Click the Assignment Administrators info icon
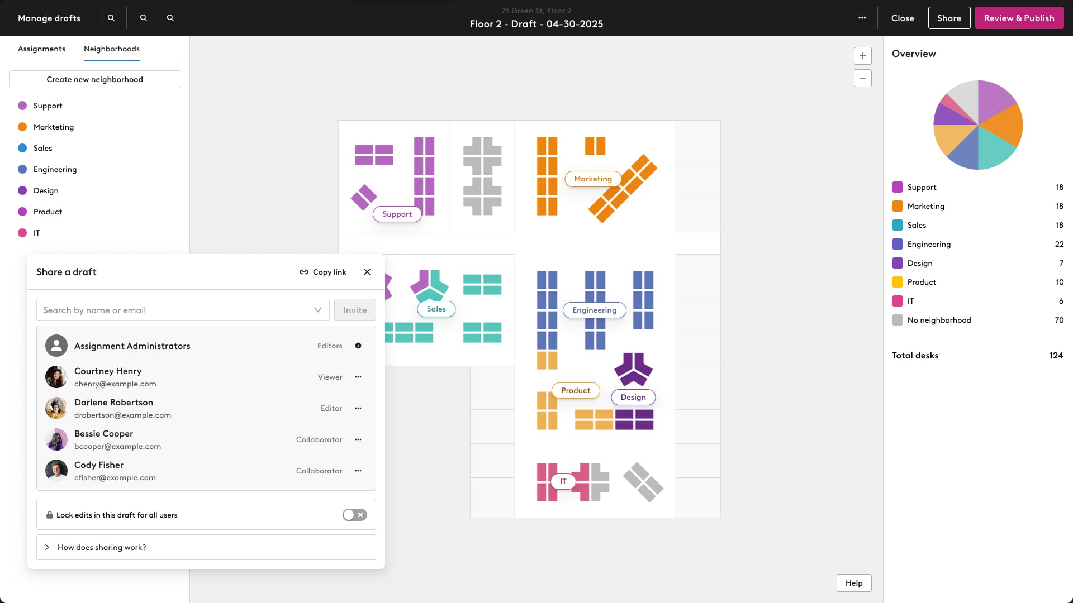 (358, 346)
